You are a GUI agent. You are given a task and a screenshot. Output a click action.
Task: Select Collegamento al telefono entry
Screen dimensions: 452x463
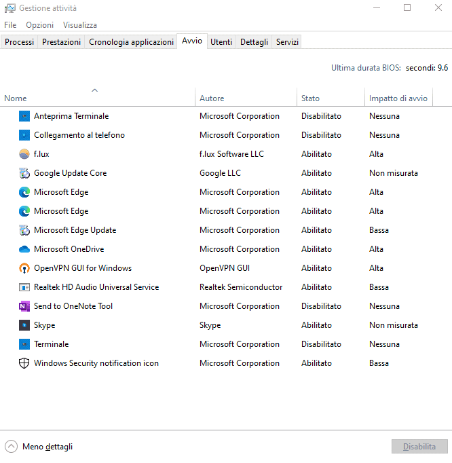pyautogui.click(x=79, y=135)
